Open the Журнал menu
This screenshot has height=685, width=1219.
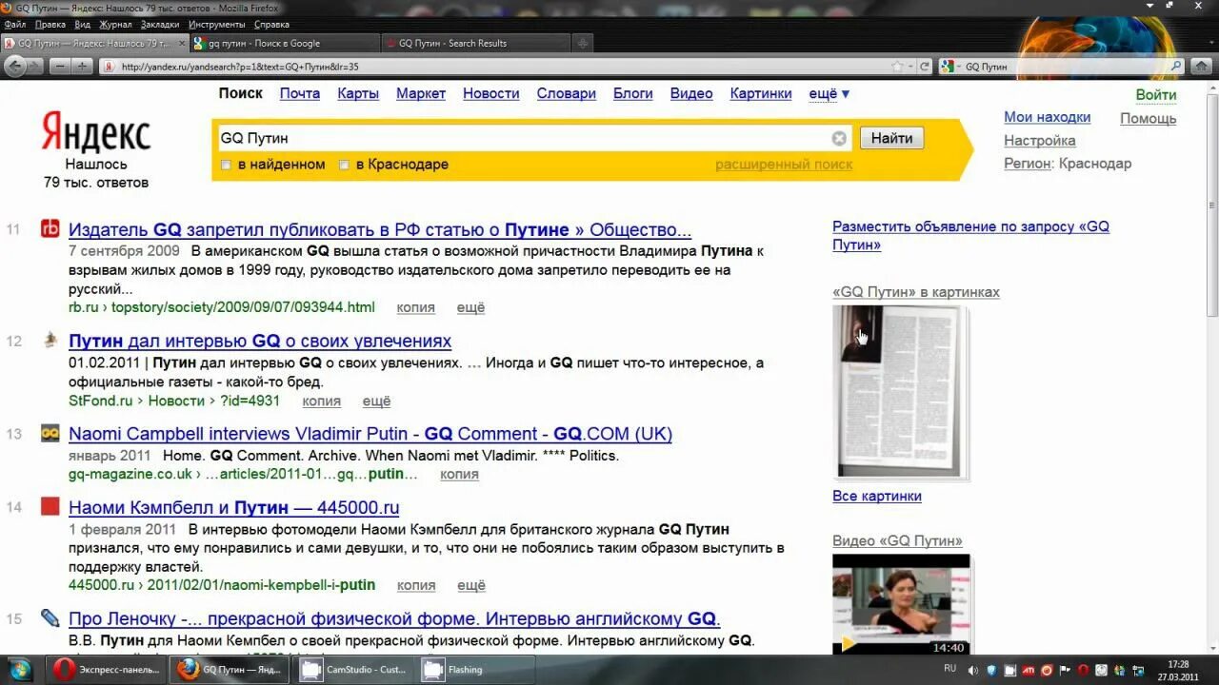click(115, 24)
